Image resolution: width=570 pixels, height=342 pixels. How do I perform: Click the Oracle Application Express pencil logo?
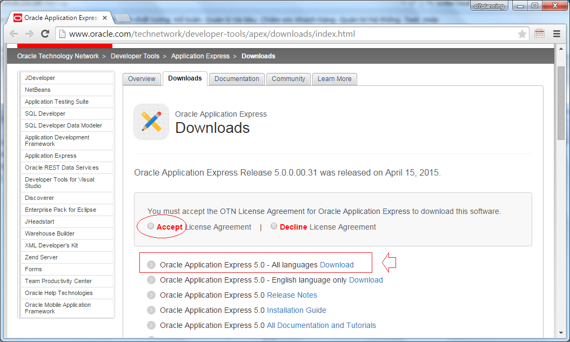coord(151,122)
